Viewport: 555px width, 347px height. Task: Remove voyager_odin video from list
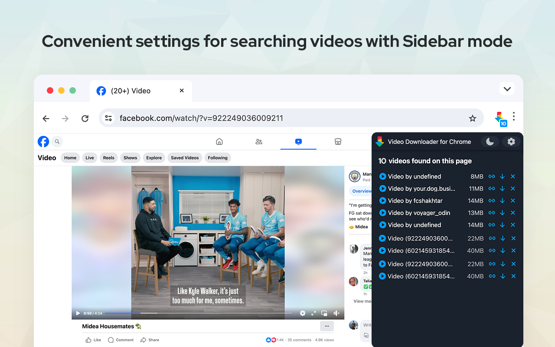coord(513,213)
